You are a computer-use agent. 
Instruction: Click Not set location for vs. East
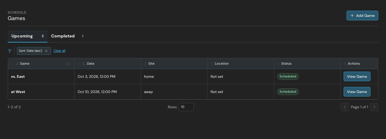point(217,76)
